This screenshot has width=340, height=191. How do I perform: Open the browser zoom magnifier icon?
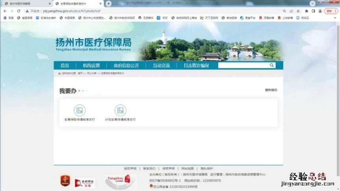tap(284, 11)
